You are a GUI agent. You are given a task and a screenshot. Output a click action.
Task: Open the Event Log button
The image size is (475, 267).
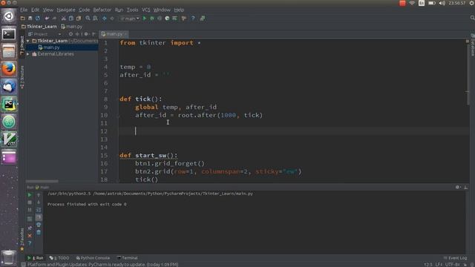point(455,258)
